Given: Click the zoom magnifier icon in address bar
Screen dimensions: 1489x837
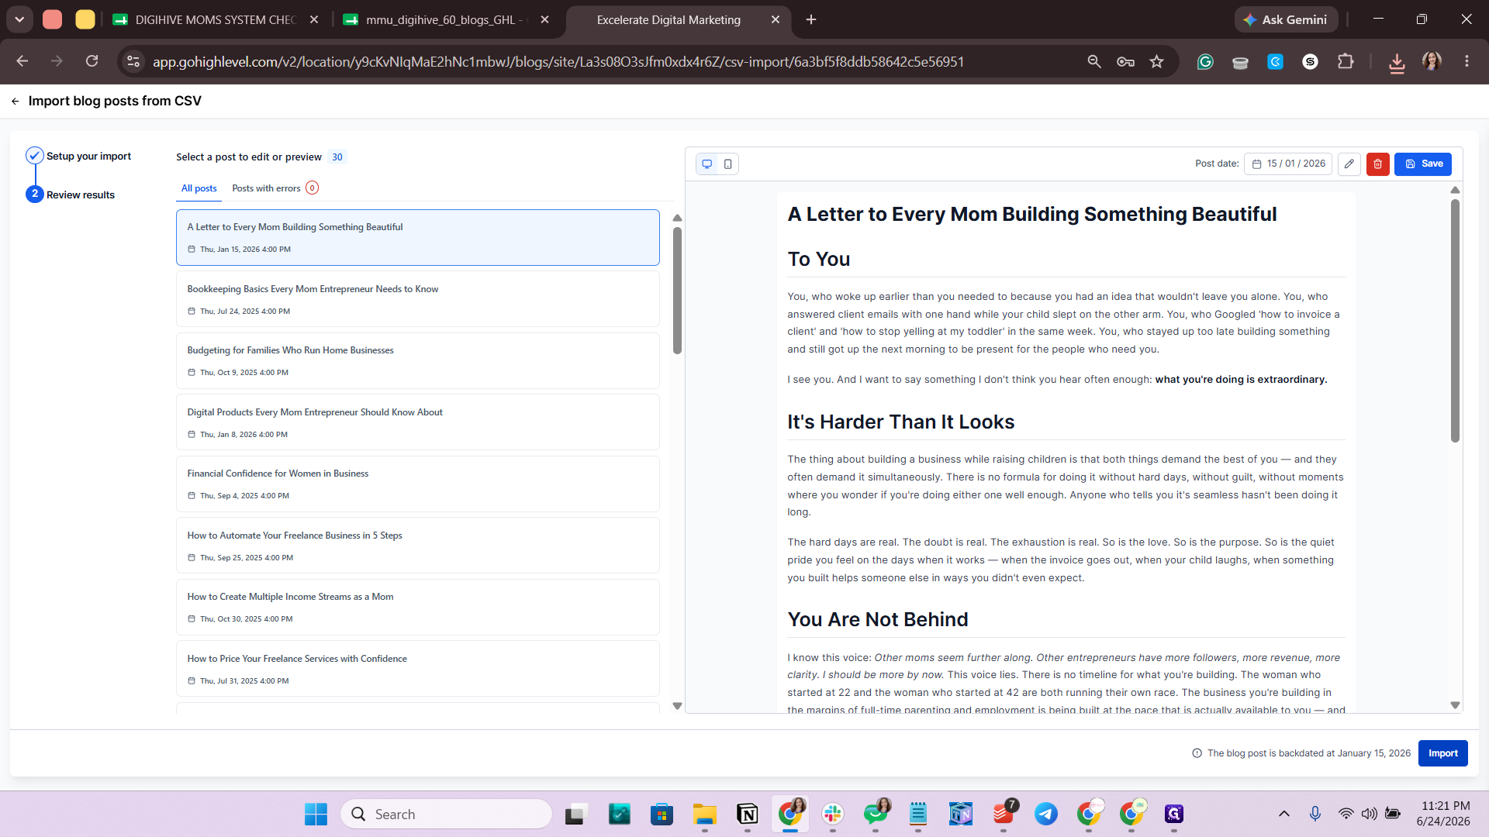Looking at the screenshot, I should [1094, 61].
